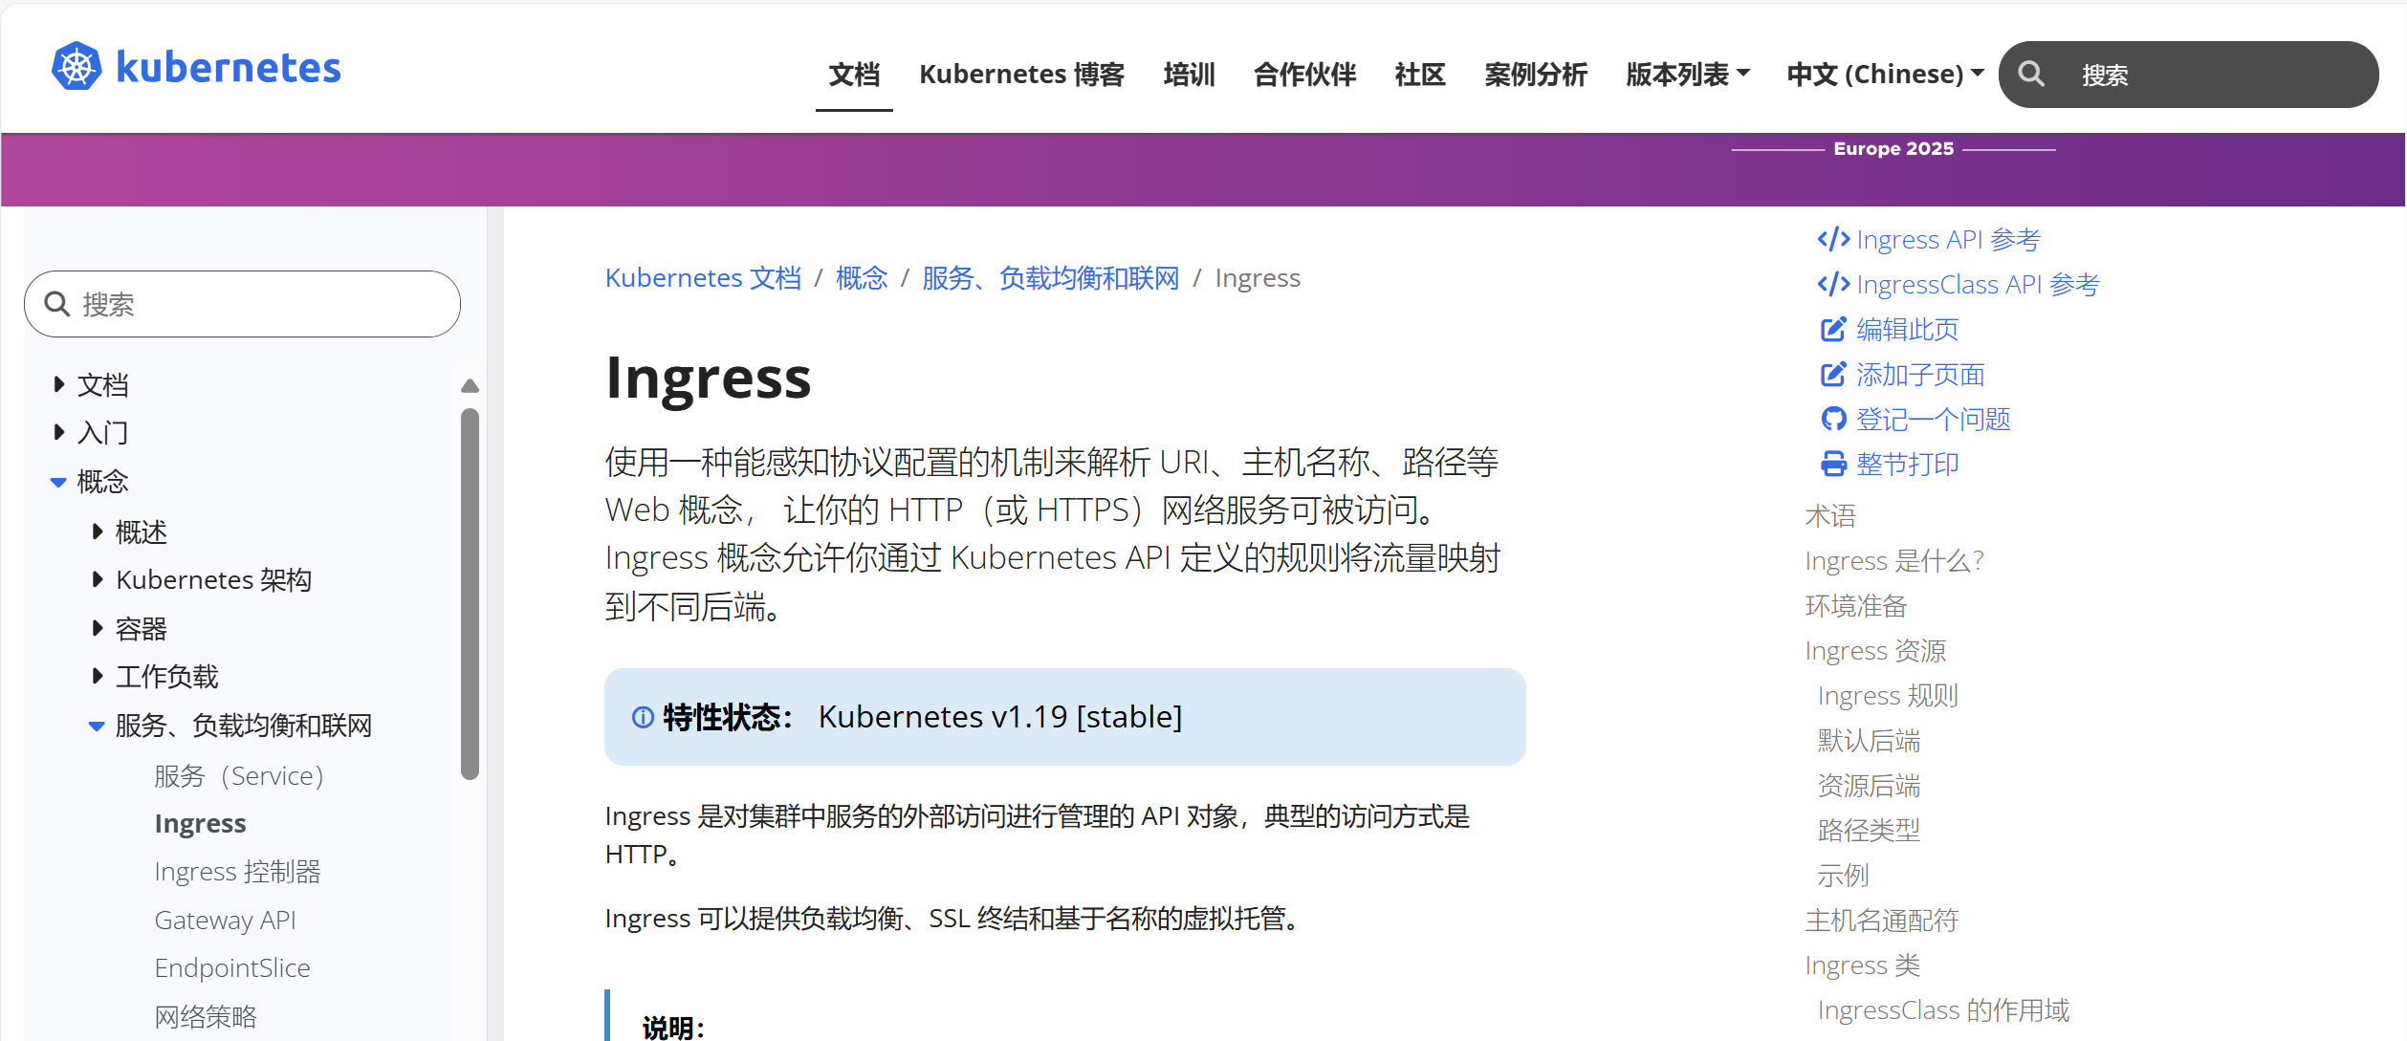The width and height of the screenshot is (2407, 1041).
Task: Open Gateway API in the sidebar
Action: (225, 920)
